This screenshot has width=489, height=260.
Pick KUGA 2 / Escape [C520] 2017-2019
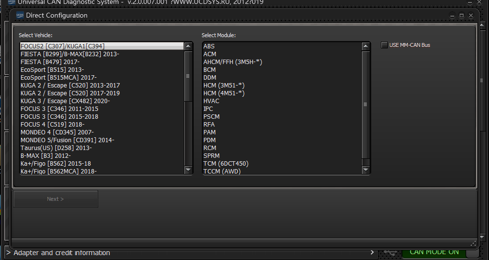[x=102, y=93]
